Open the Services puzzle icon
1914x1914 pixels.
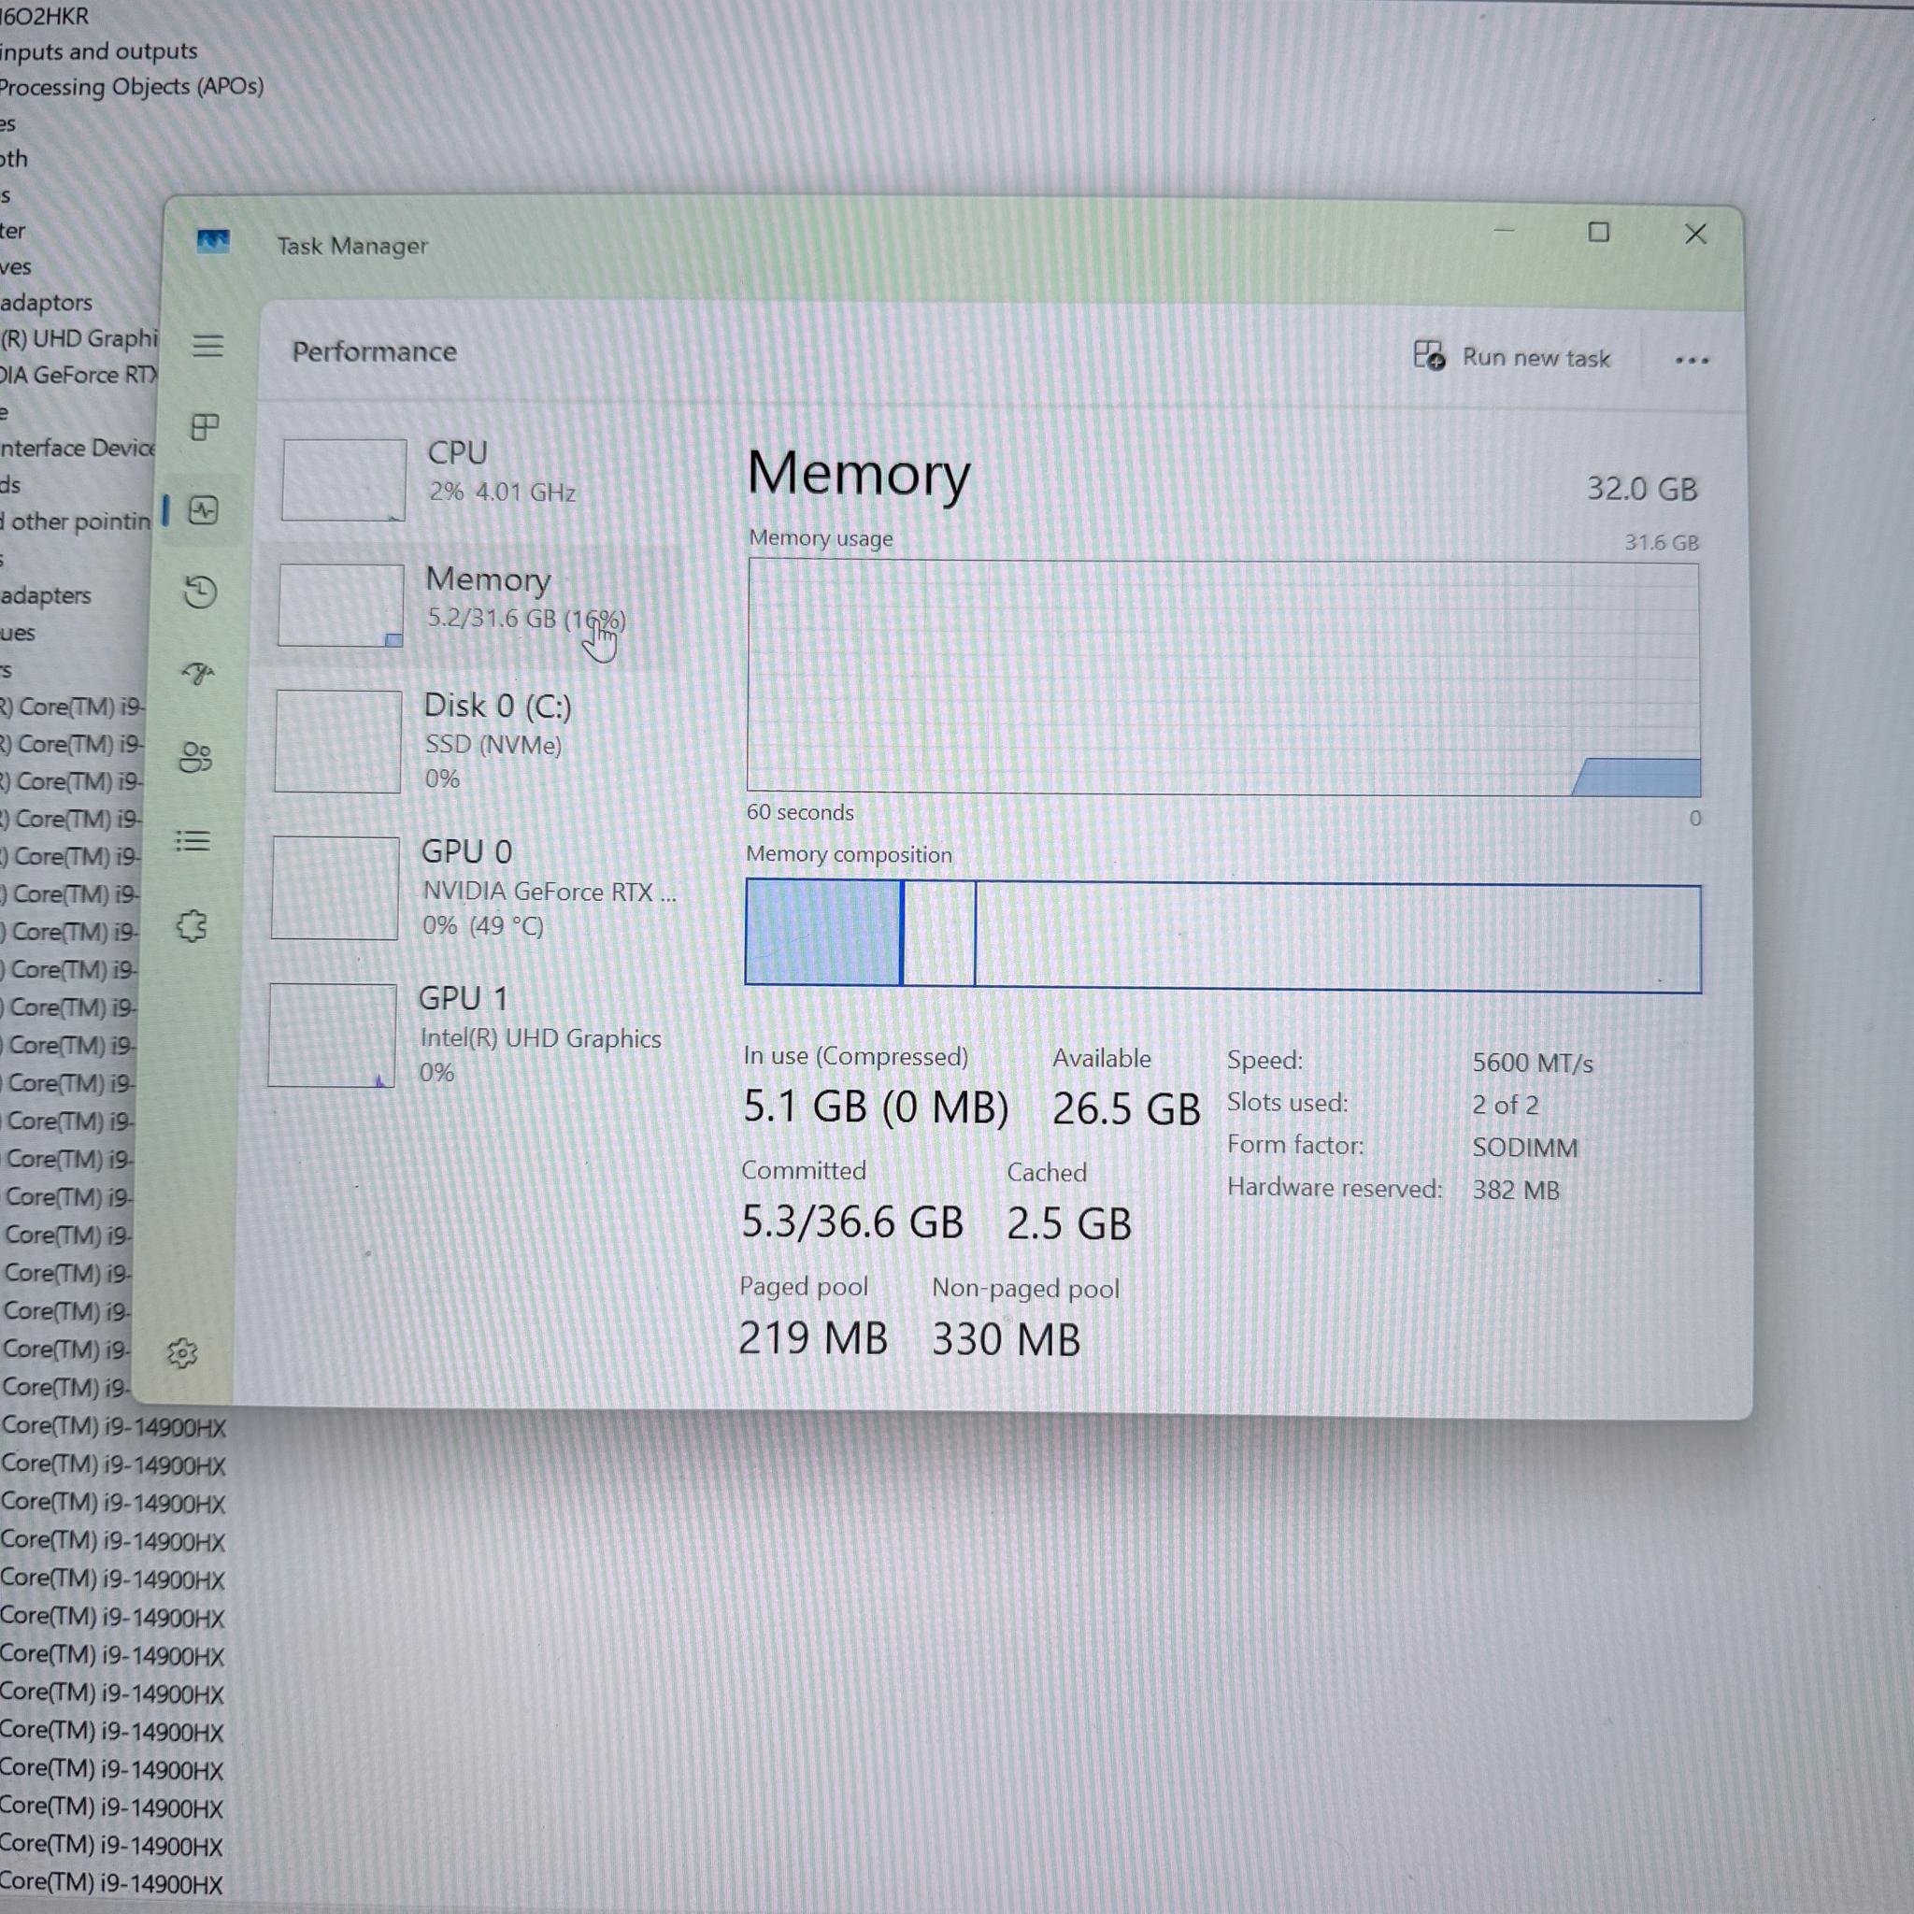[192, 926]
